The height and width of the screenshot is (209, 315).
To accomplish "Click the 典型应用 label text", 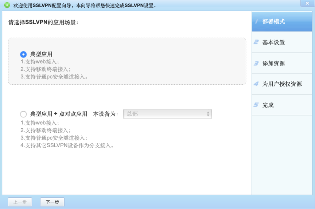I will (x=41, y=54).
